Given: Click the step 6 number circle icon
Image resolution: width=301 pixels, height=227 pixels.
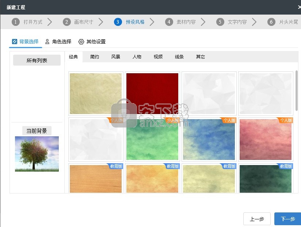Looking at the screenshot, I should [x=271, y=22].
